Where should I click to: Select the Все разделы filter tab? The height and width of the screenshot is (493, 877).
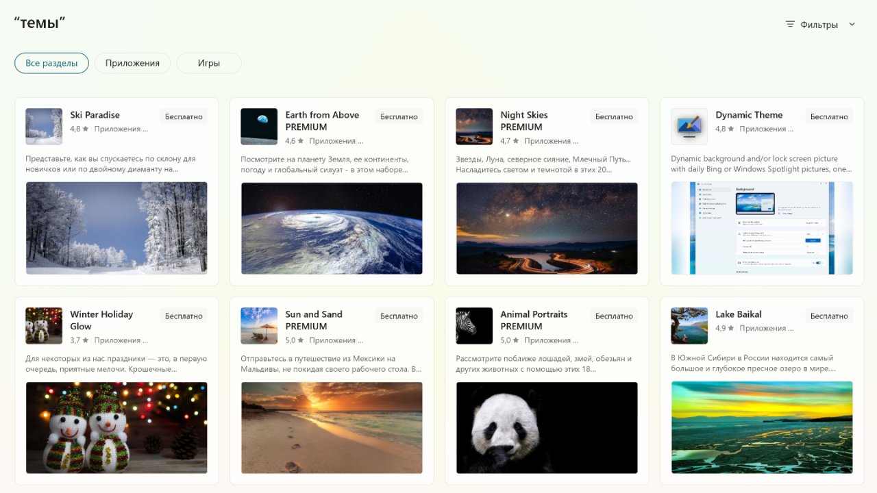tap(51, 63)
